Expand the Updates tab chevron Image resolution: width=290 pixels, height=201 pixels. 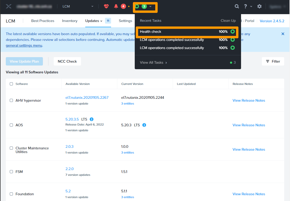pyautogui.click(x=101, y=21)
